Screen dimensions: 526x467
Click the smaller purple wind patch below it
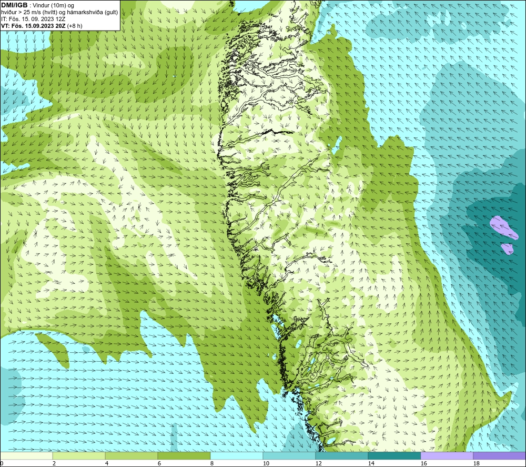[x=508, y=249]
